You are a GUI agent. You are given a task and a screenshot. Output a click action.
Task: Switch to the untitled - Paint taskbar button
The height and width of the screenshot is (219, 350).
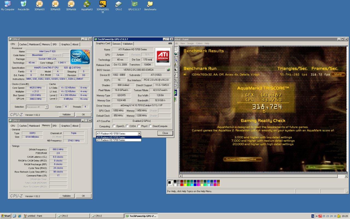point(39,216)
